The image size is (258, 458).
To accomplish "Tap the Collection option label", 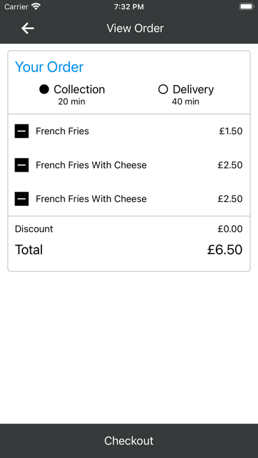I will click(x=79, y=89).
